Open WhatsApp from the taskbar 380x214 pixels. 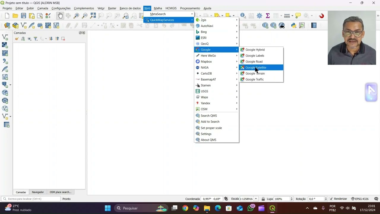tap(251, 208)
